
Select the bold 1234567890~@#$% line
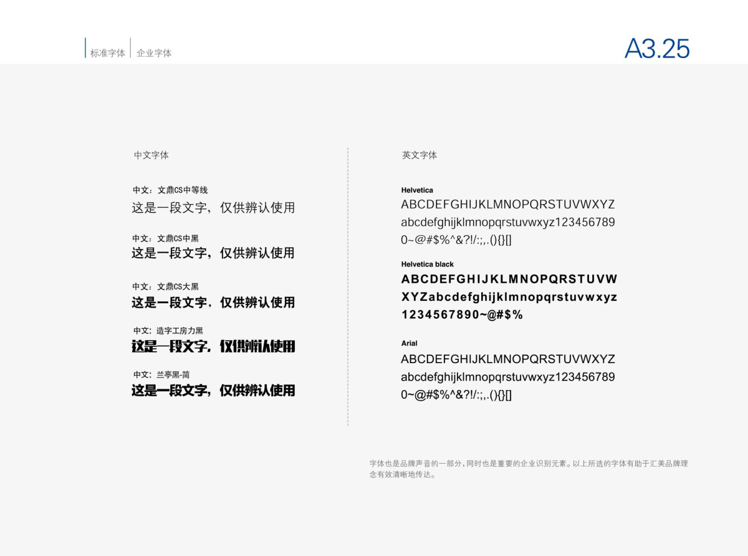point(461,315)
